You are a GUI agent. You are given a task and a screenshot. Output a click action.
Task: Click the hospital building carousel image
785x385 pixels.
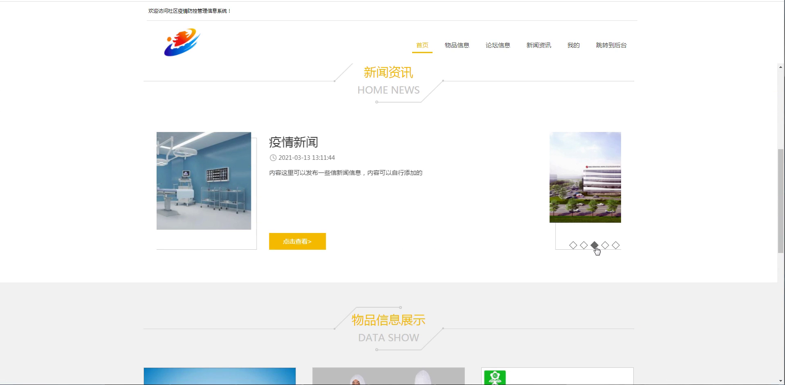[585, 177]
